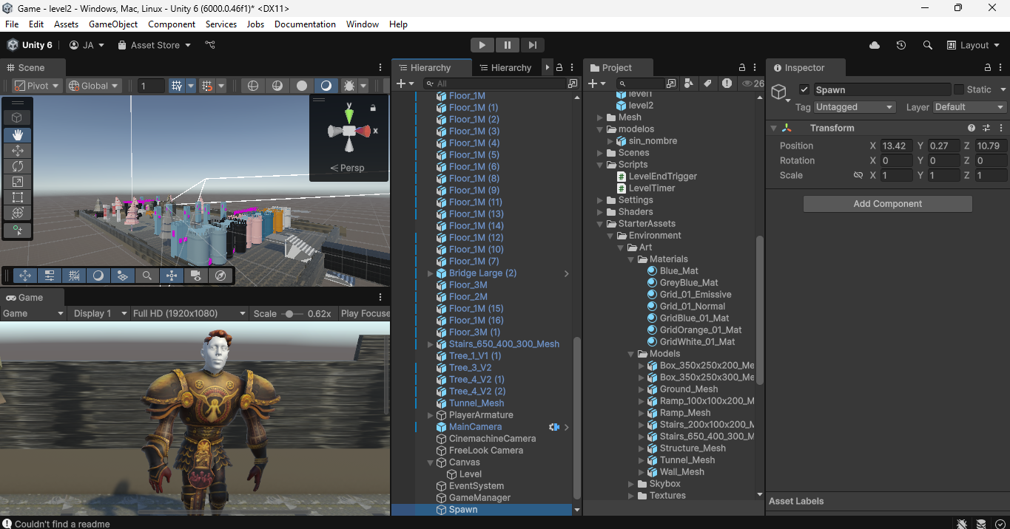Click the Add Component button
This screenshot has width=1010, height=529.
point(887,204)
